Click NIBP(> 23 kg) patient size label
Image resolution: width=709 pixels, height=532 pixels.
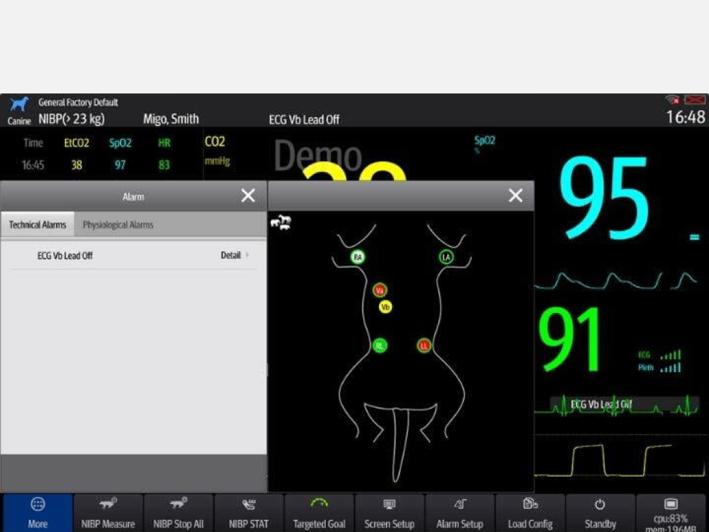click(x=71, y=119)
